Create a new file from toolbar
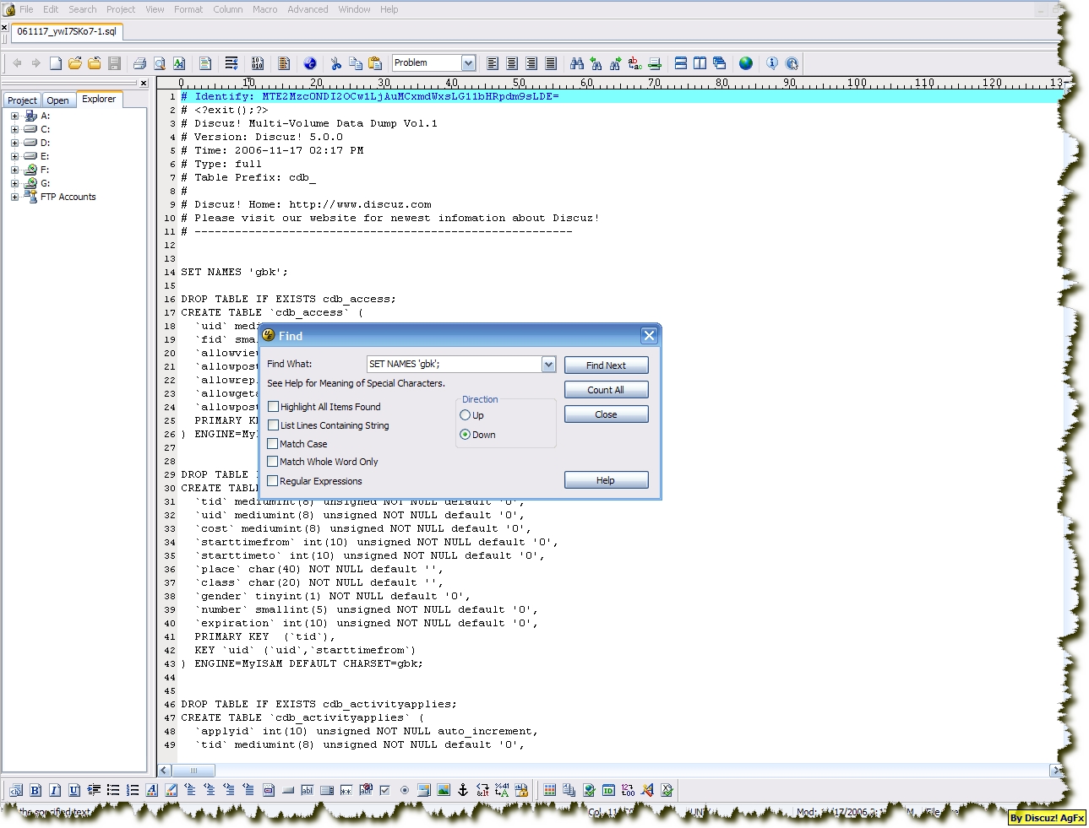Screen dimensions: 1089x828 [56, 63]
